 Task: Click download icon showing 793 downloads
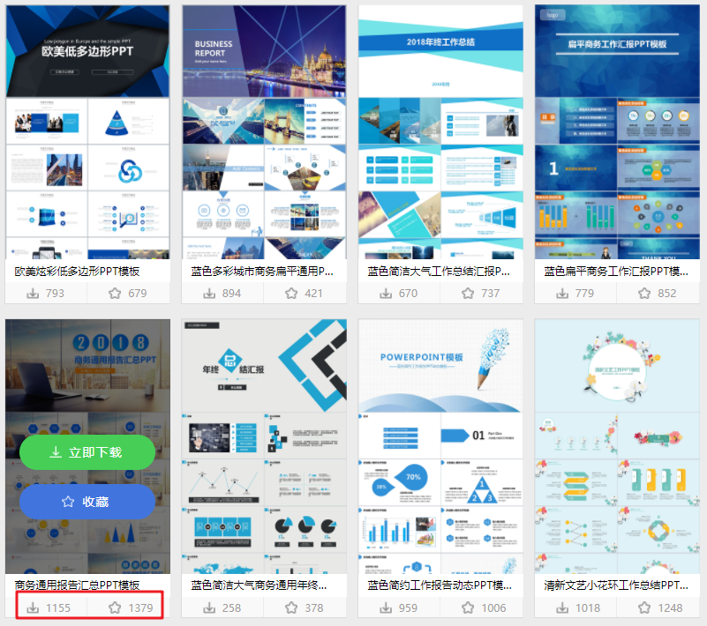[x=33, y=294]
